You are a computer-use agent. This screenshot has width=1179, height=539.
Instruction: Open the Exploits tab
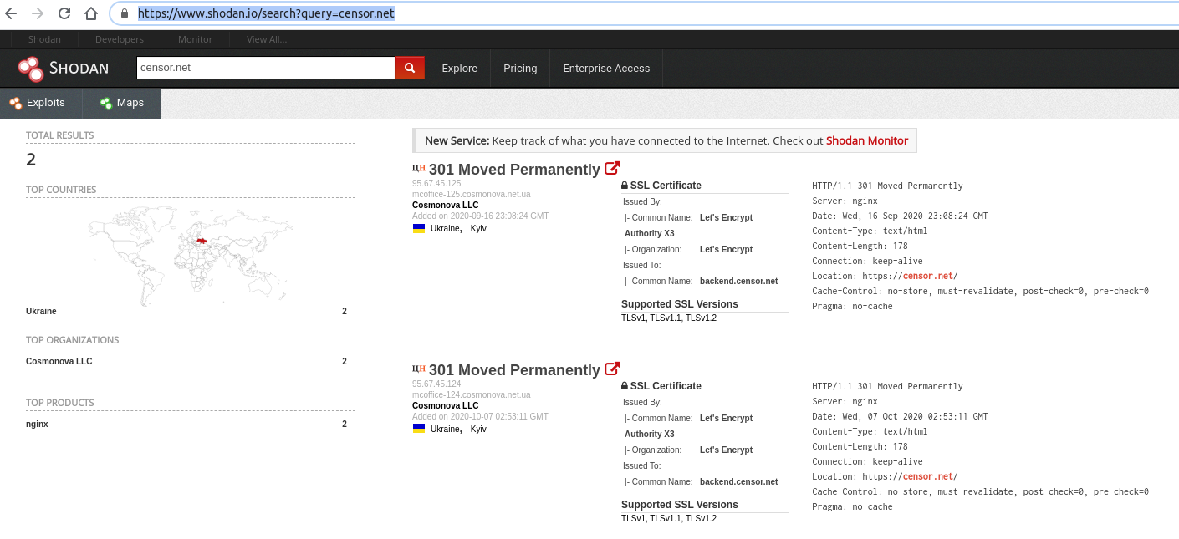38,103
